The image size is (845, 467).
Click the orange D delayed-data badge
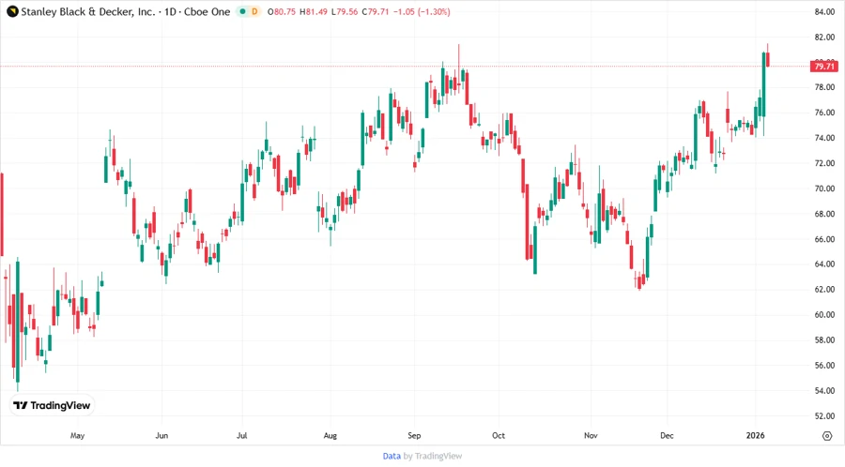tap(254, 12)
